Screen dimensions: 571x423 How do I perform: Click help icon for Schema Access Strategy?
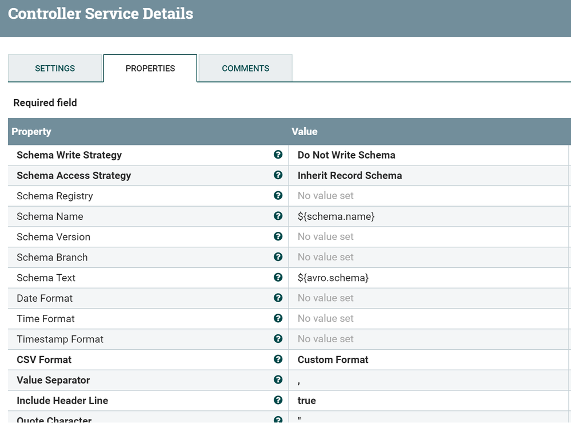[x=278, y=175]
